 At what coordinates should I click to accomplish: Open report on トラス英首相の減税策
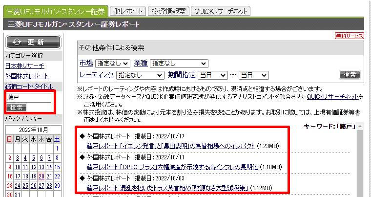click(x=167, y=188)
